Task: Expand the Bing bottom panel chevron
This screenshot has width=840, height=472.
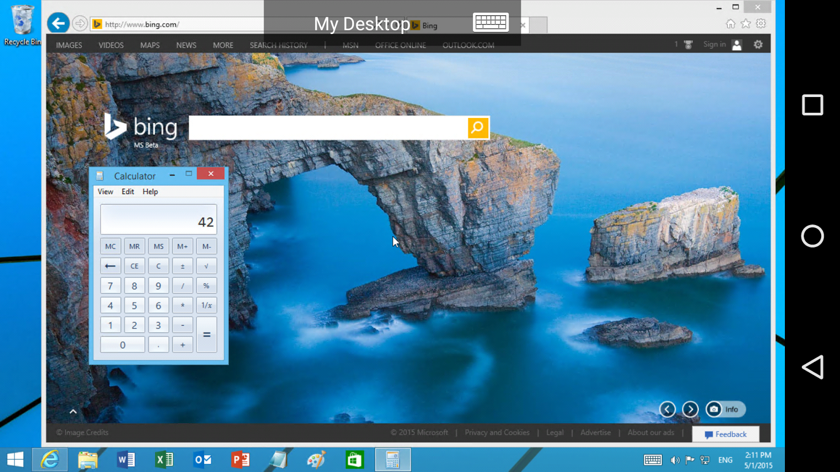Action: (73, 412)
